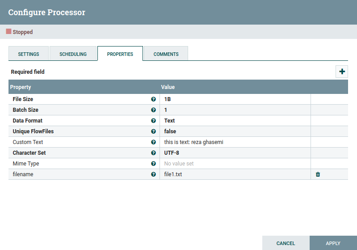
Task: Click the Mime Type help icon
Action: 153,164
